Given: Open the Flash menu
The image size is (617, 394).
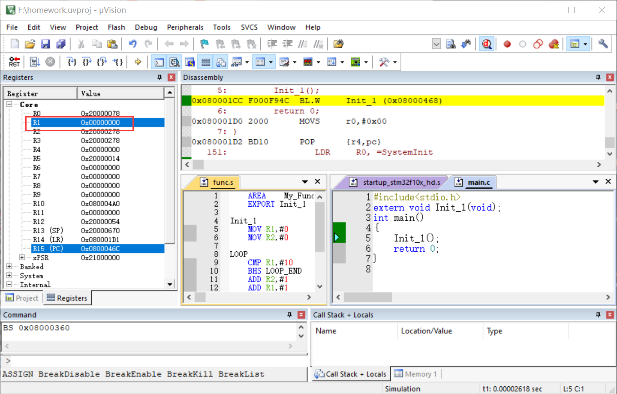Looking at the screenshot, I should 116,27.
